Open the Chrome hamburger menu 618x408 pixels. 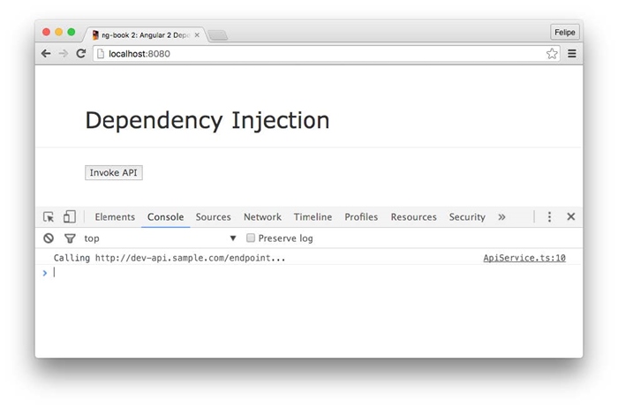pos(571,54)
